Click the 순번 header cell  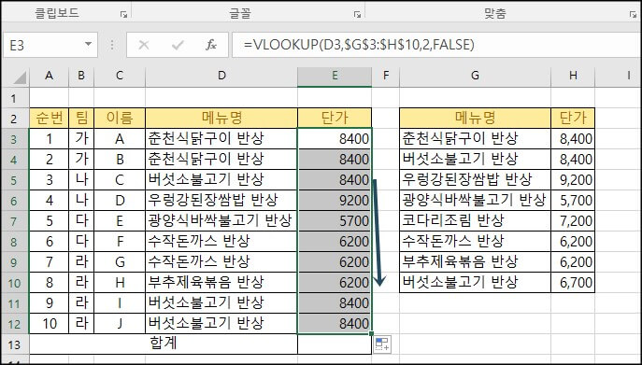pos(50,119)
